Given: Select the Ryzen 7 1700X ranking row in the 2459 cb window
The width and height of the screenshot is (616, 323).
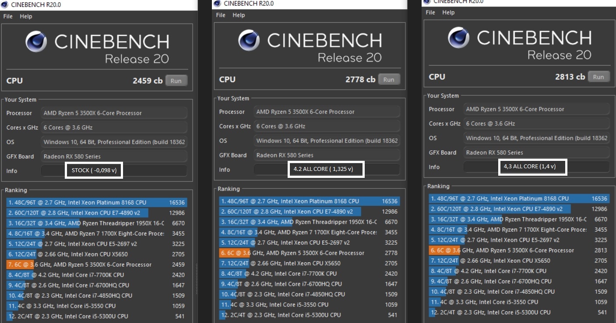Looking at the screenshot, I should pos(96,233).
